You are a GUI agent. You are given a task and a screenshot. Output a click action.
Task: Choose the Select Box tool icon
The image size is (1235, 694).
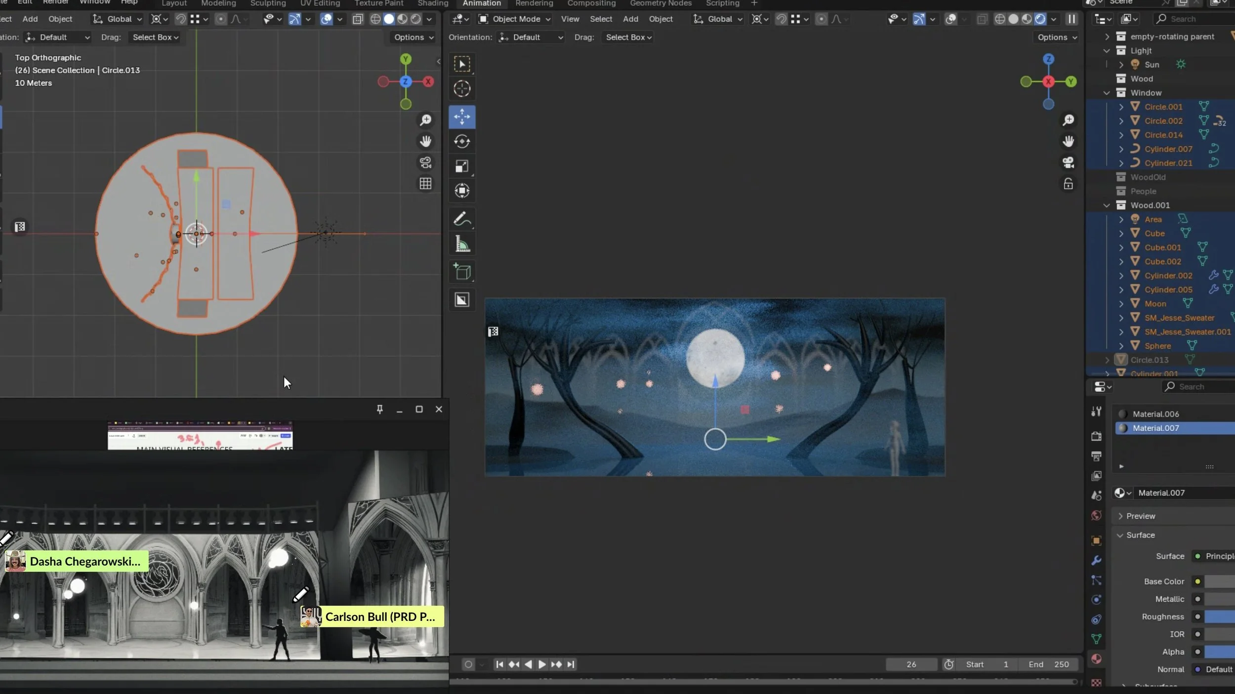pyautogui.click(x=462, y=64)
